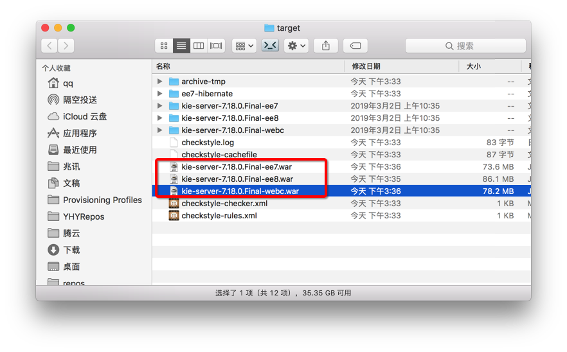Click the edit tags button
567x352 pixels.
[x=355, y=46]
